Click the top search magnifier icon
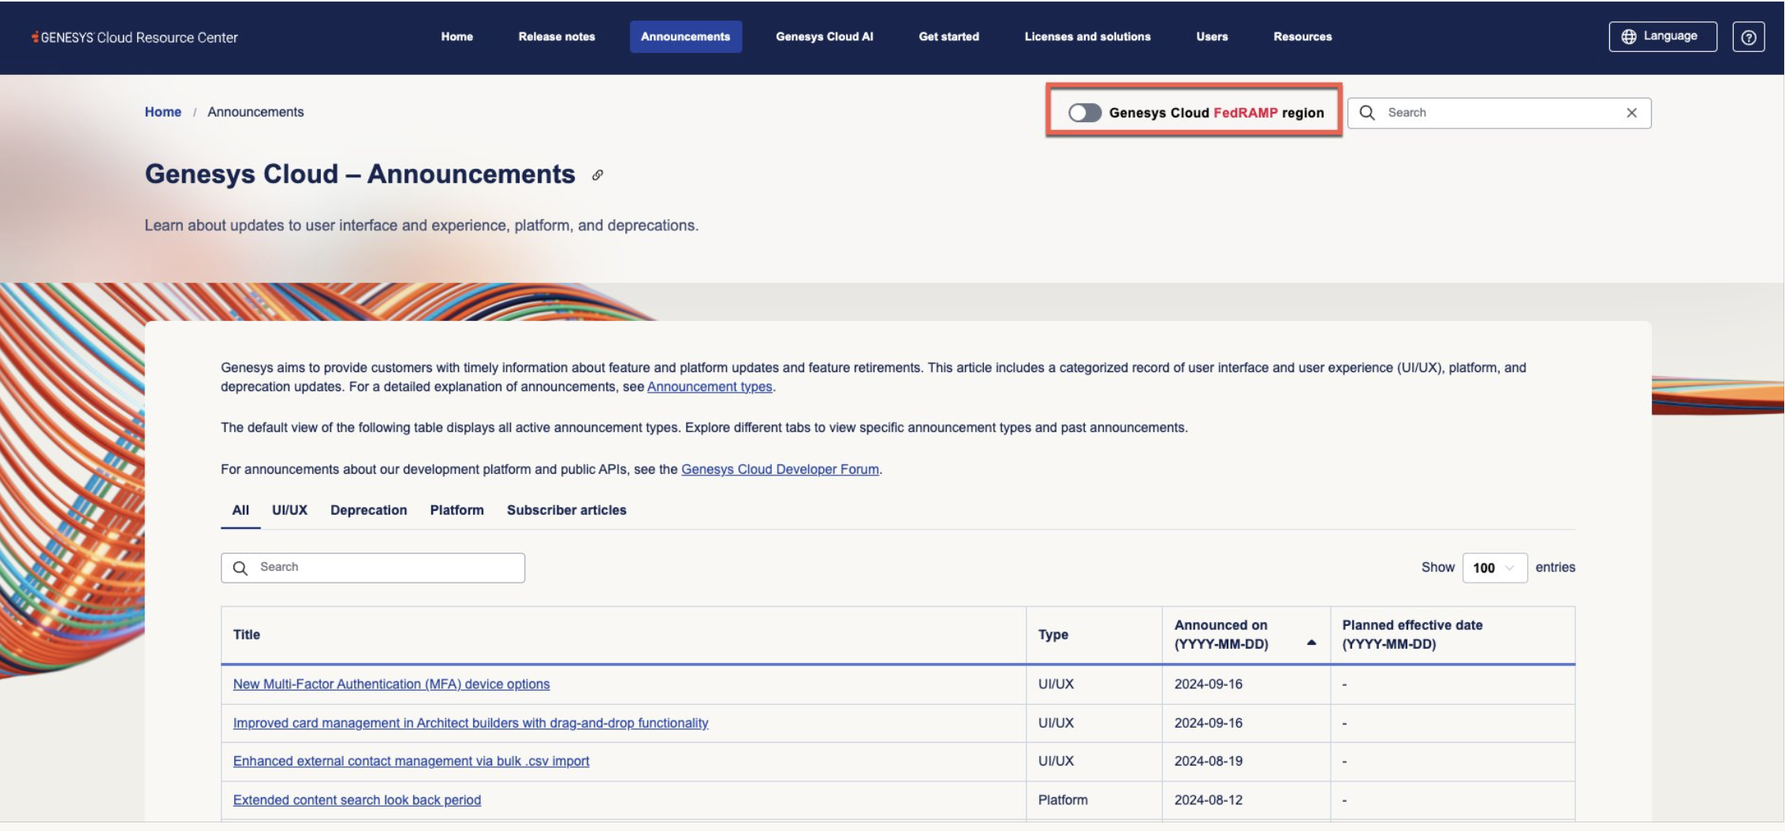Viewport: 1785px width, 831px height. pos(1367,113)
